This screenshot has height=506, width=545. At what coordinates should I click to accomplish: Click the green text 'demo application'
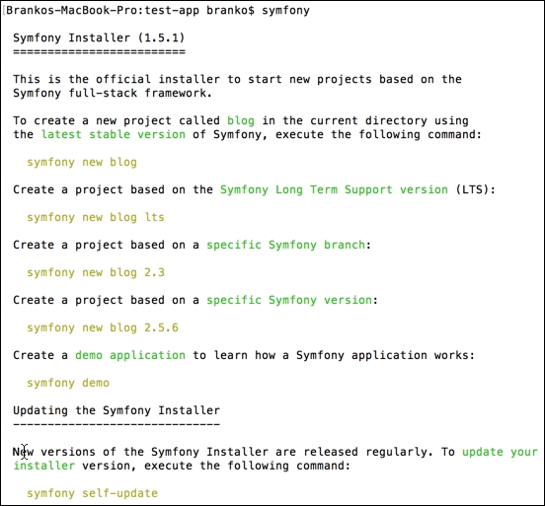130,355
